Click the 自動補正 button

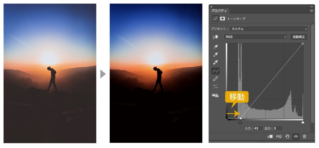299,37
